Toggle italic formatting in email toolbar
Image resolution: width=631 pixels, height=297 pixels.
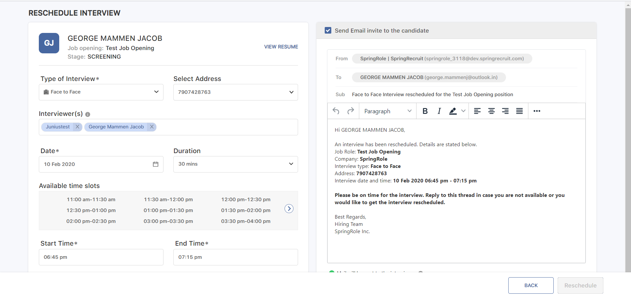[x=439, y=111]
